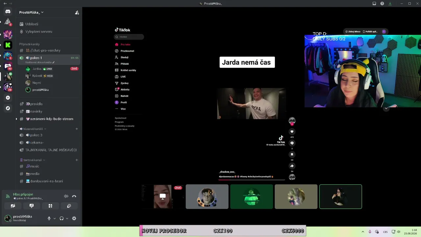Open the chat-pro-vsechny channel
Viewport: 421px width, 237px height.
point(49,50)
